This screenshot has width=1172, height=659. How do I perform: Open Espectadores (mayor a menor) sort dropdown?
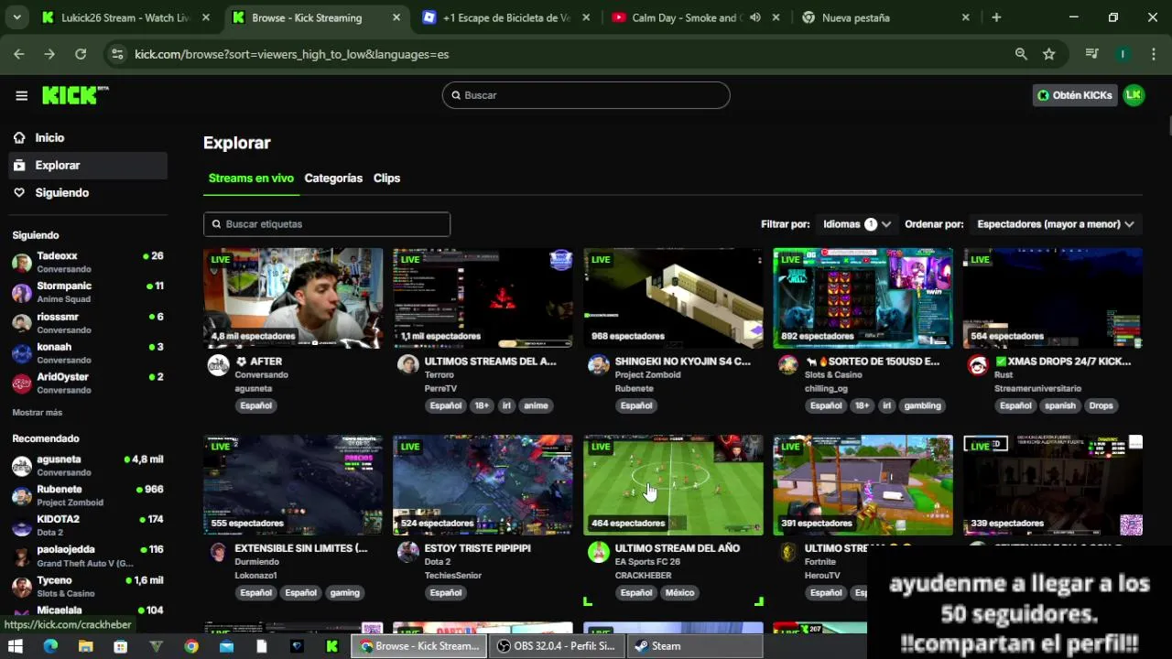click(1056, 224)
